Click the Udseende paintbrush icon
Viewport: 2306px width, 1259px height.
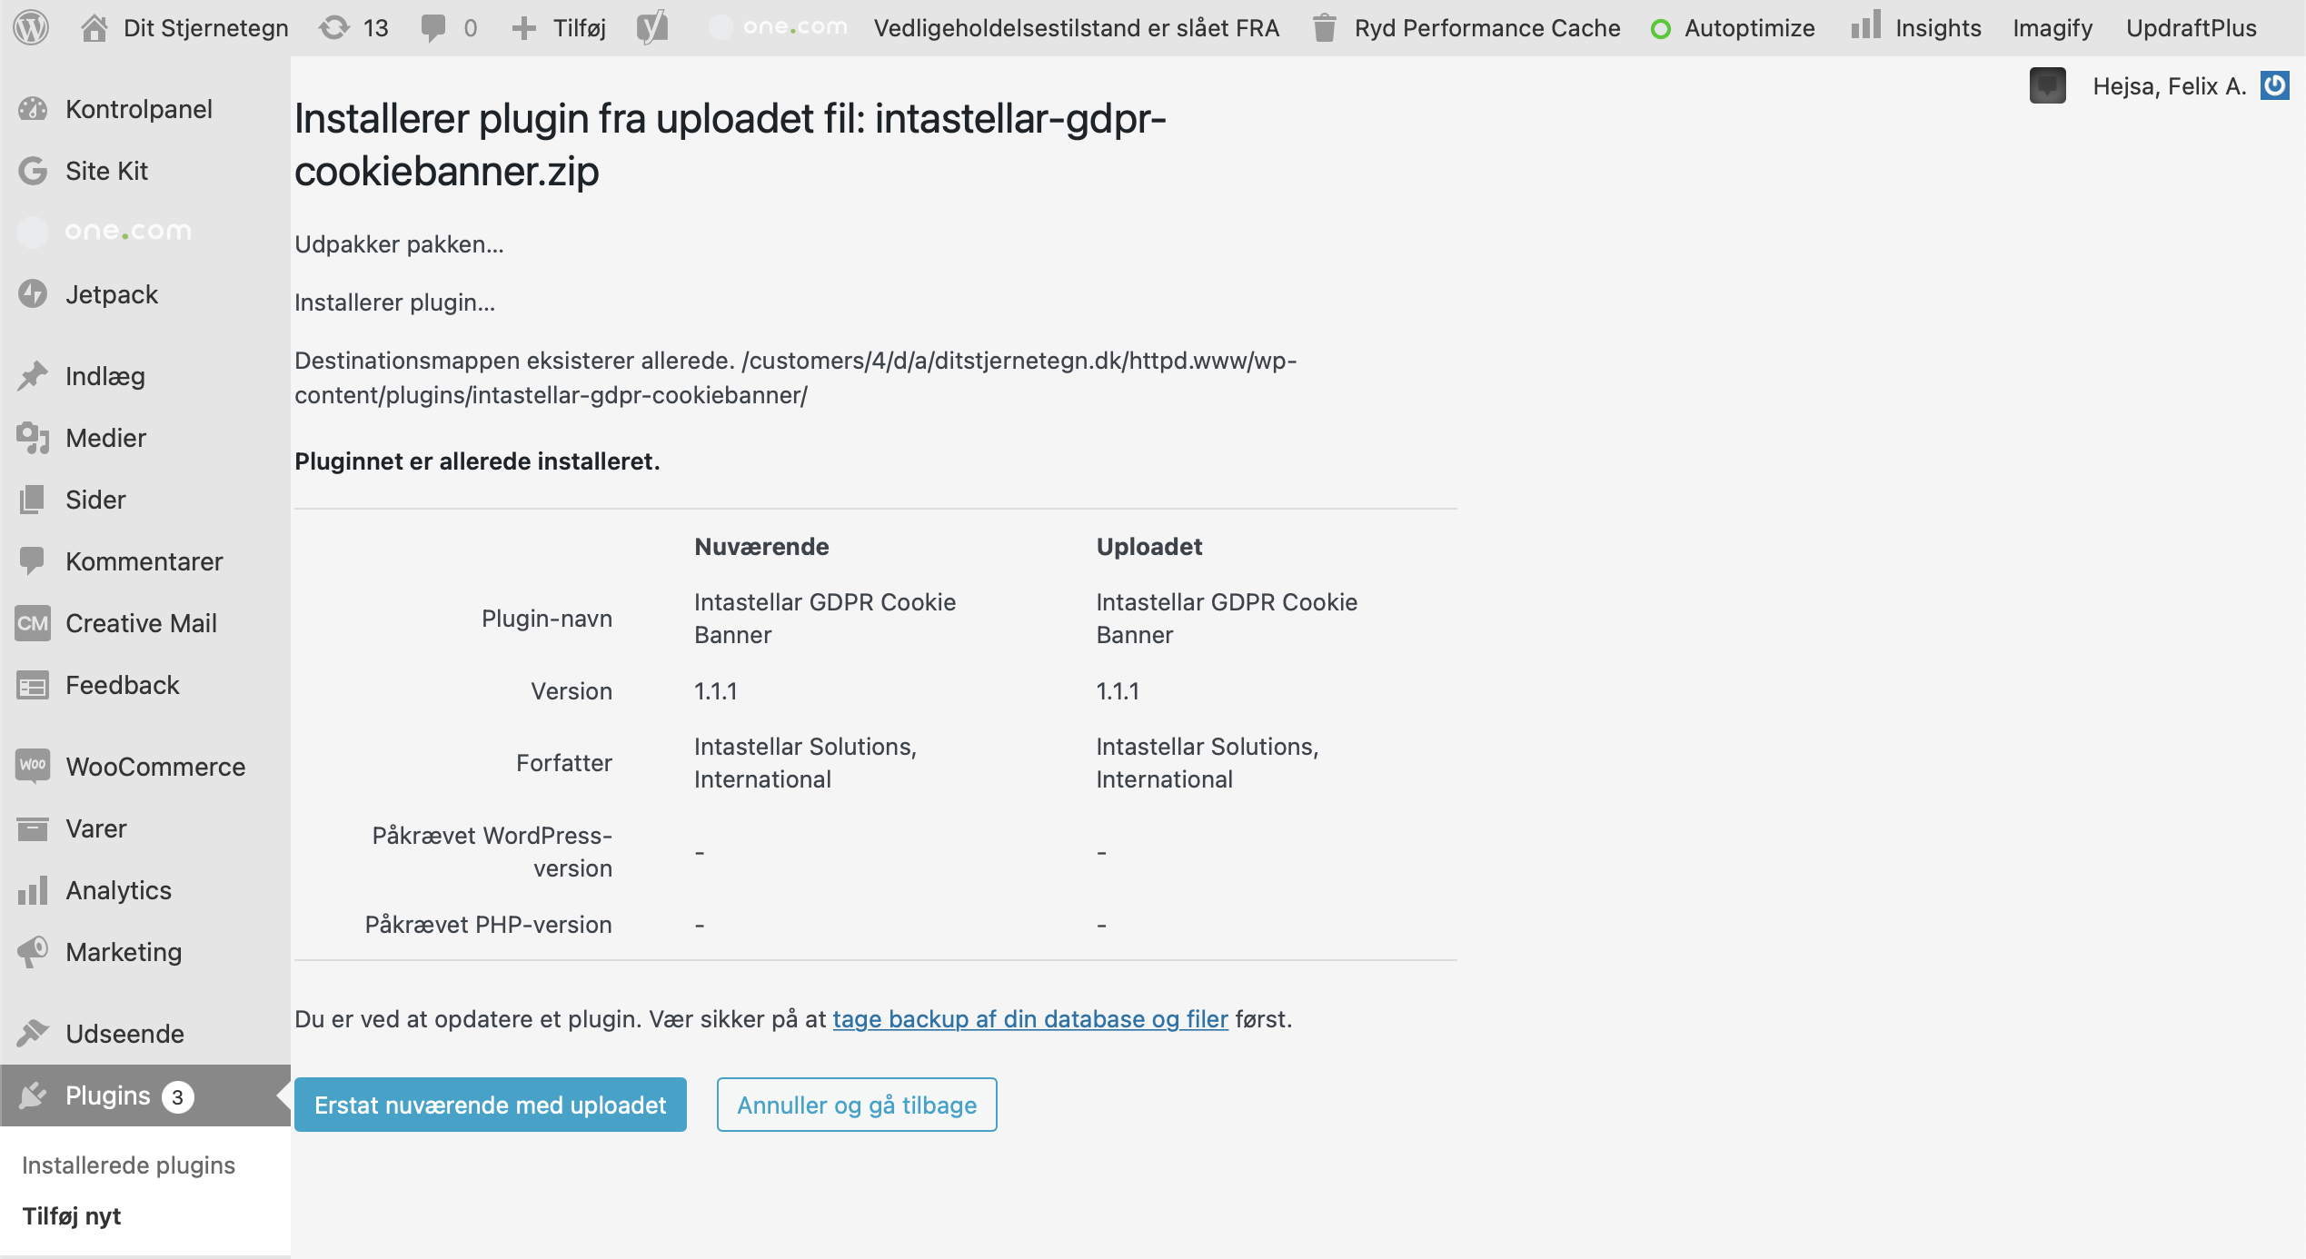[33, 1033]
